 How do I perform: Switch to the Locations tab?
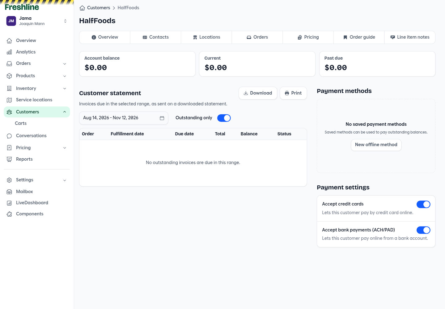point(206,37)
